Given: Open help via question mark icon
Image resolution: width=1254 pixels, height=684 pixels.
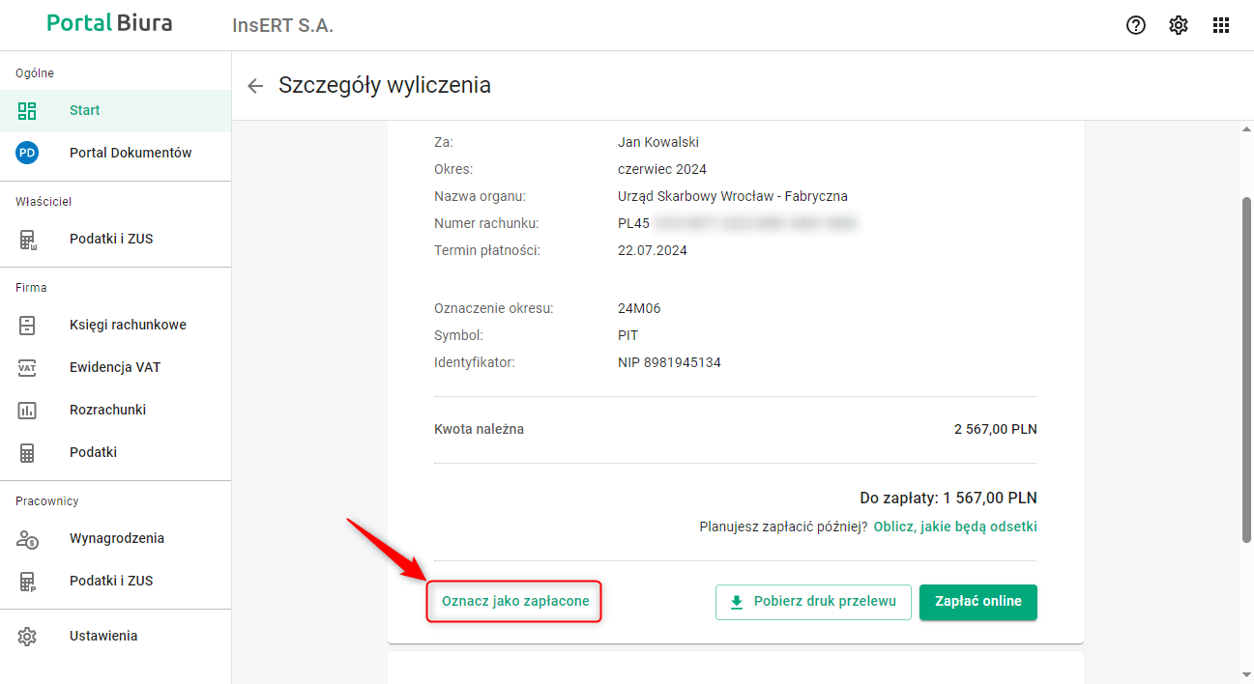Looking at the screenshot, I should coord(1136,25).
